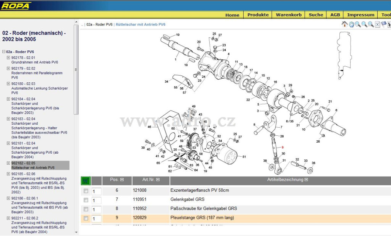391x236 pixels.
Task: Expand the 902185 - 02.06 node
Action: (x=8, y=174)
